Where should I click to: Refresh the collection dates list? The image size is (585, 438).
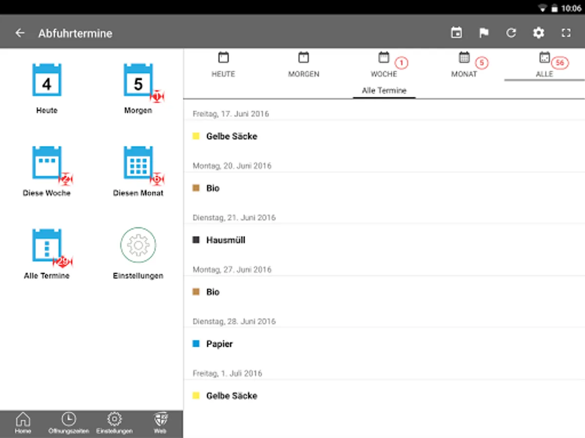tap(511, 33)
